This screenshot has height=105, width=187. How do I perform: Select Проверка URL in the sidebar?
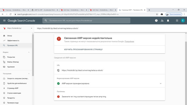pos(16,45)
